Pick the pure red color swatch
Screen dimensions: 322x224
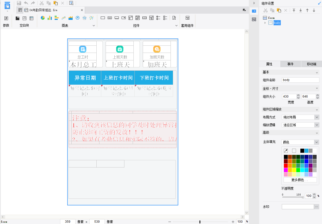[286, 166]
